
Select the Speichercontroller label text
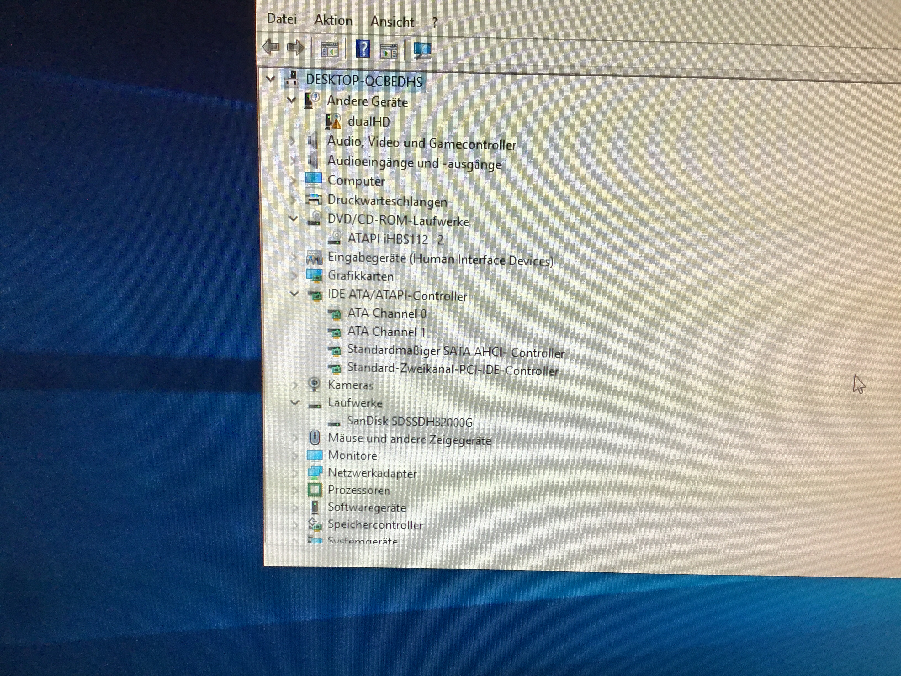[x=375, y=525]
